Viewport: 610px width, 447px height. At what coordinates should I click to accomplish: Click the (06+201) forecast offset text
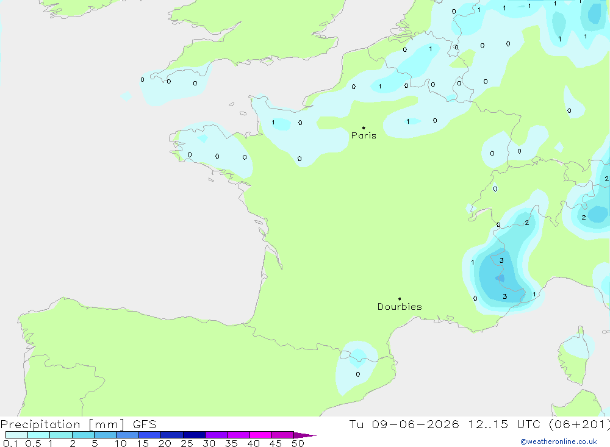coord(579,424)
